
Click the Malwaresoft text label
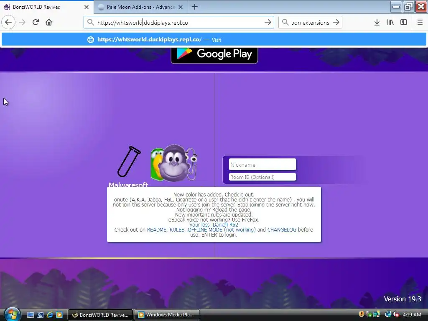(x=128, y=185)
